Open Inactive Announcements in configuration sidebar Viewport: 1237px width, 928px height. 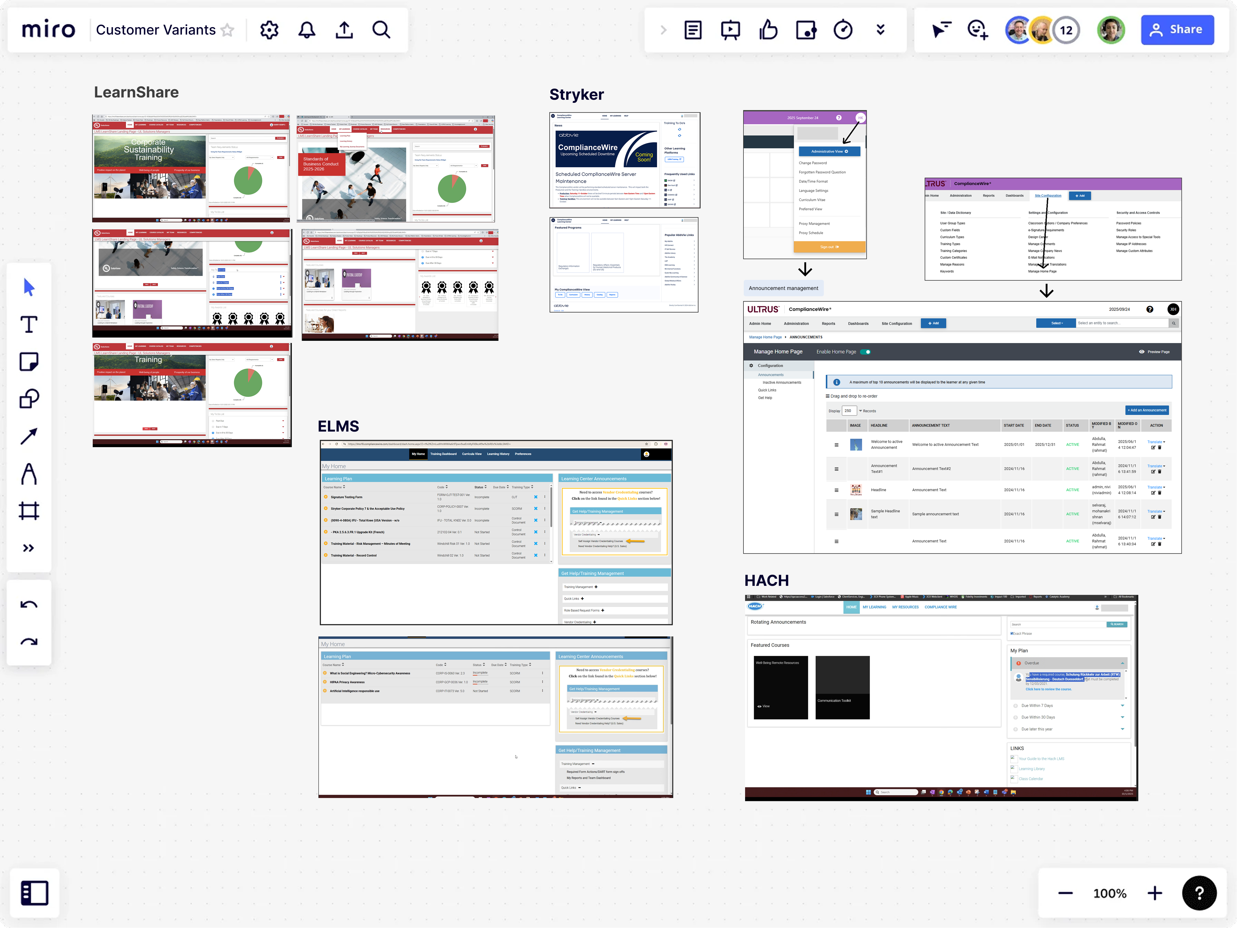pos(782,383)
